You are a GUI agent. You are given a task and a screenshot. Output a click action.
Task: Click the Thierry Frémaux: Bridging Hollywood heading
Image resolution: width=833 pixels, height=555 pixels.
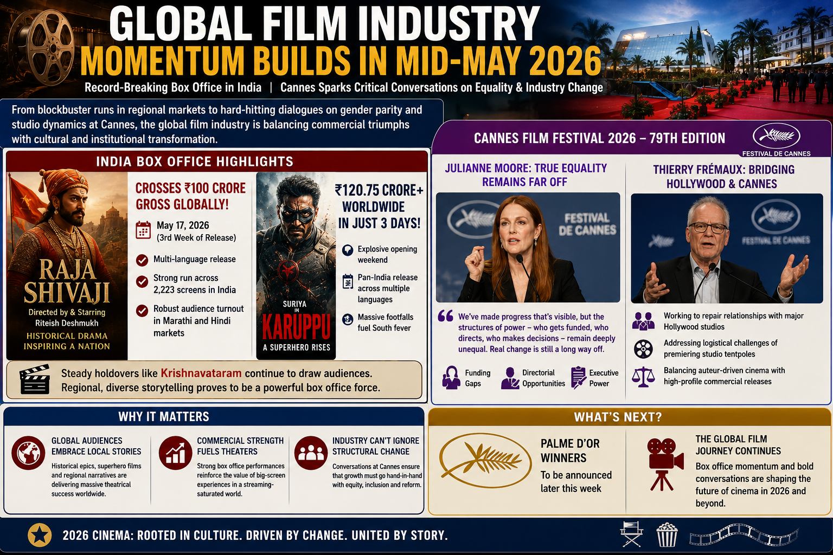pyautogui.click(x=723, y=177)
